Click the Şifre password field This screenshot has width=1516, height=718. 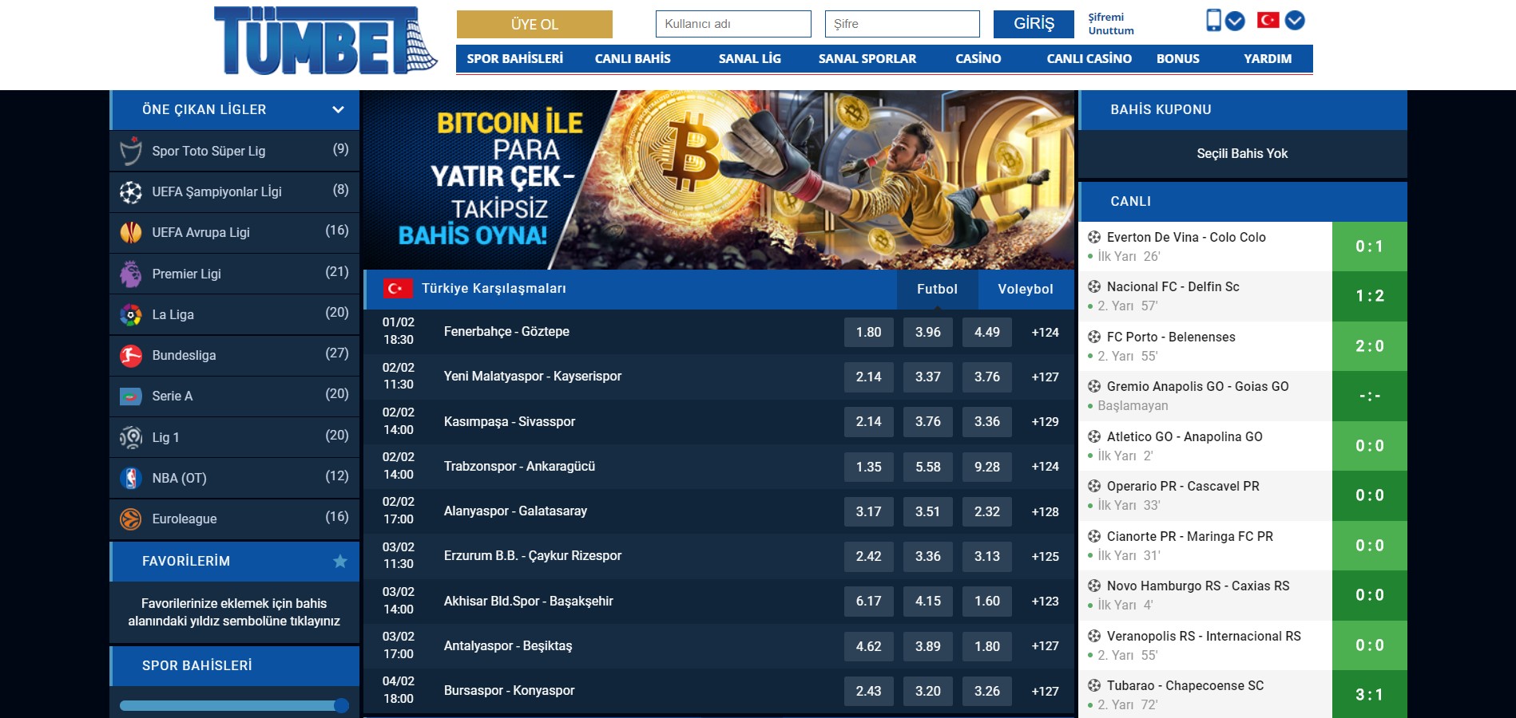903,24
